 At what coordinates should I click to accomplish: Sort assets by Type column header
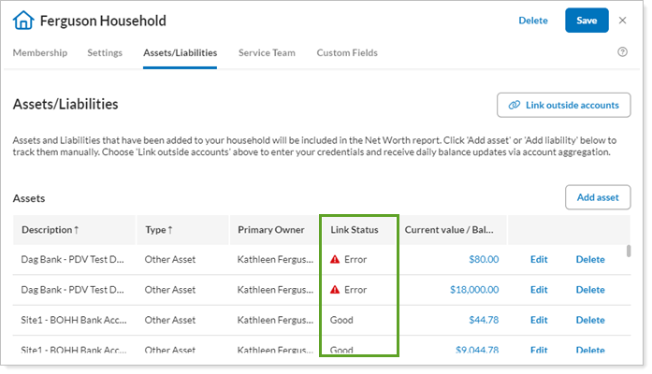(160, 230)
